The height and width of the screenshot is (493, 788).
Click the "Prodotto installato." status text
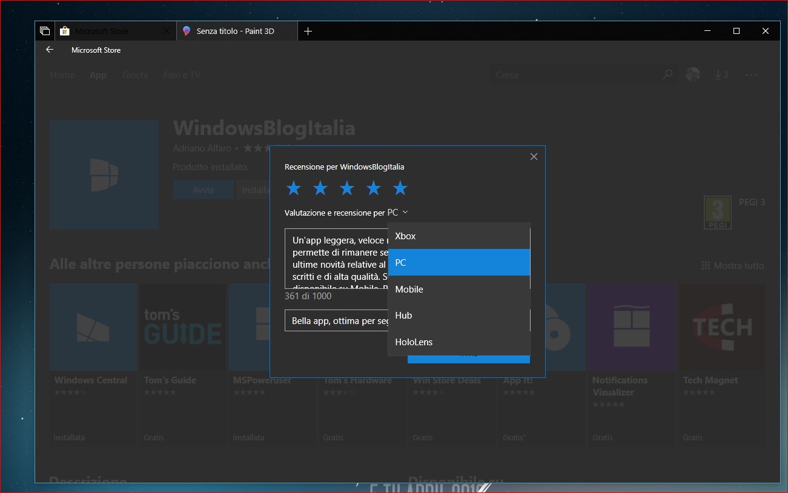(x=211, y=167)
